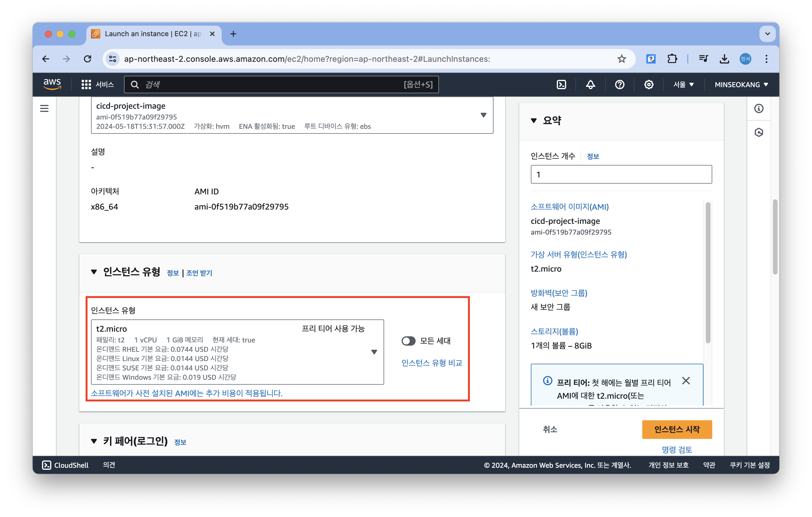This screenshot has height=517, width=812.
Task: Open the info panel icon on right edge
Action: [758, 108]
